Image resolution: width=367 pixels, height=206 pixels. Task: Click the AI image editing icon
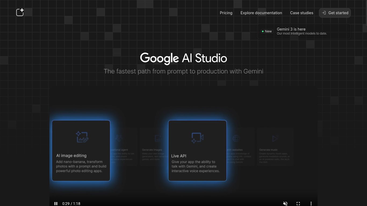tap(82, 137)
